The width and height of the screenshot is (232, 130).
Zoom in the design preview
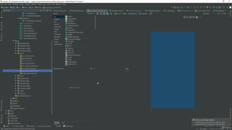[191, 17]
